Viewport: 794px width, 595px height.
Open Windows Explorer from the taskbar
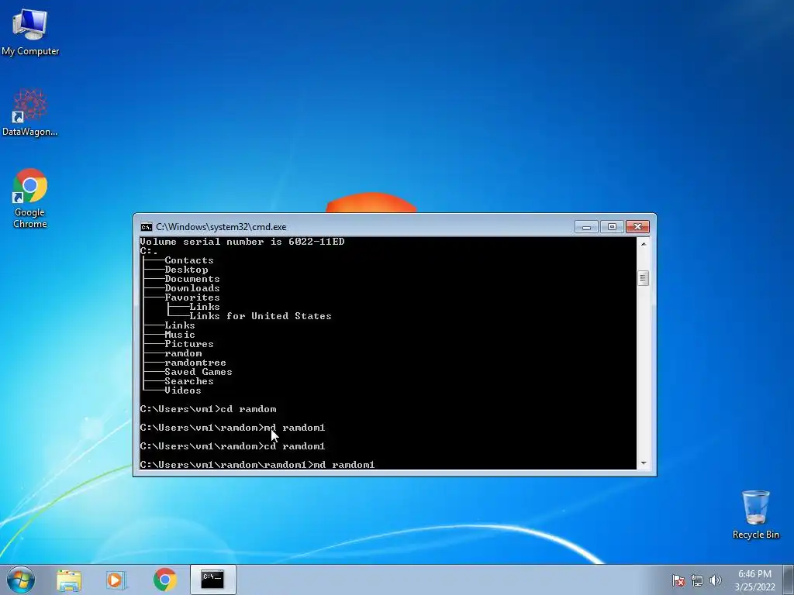69,580
